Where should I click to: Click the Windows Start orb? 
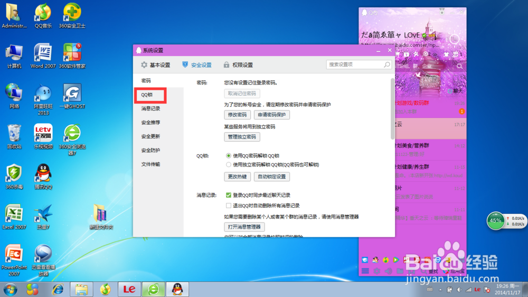pyautogui.click(x=10, y=289)
